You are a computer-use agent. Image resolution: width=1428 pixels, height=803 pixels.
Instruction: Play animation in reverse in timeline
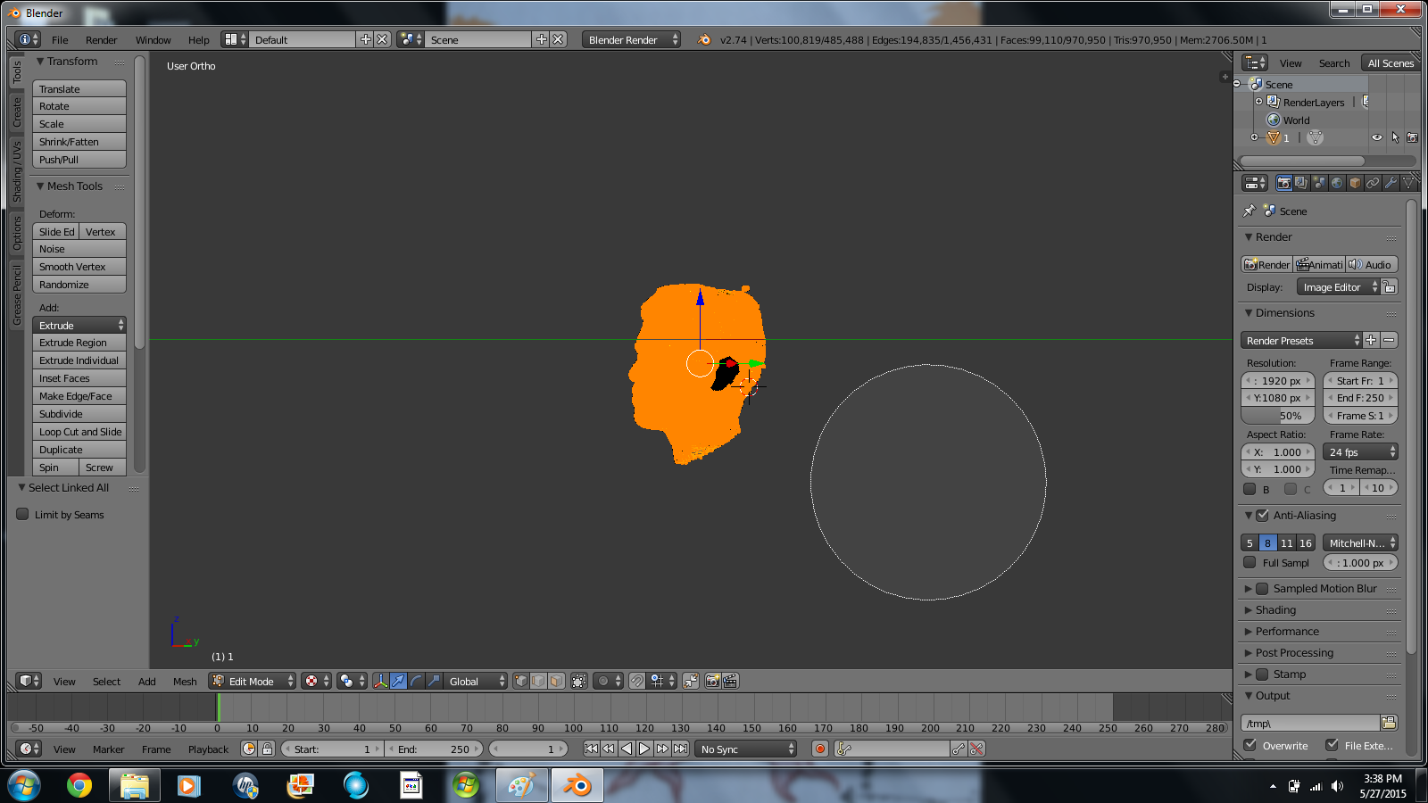[627, 749]
